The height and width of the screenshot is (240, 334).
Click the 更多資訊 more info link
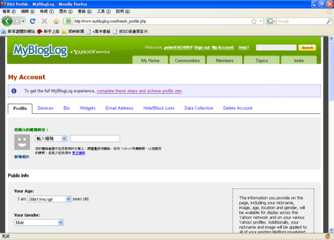78,153
